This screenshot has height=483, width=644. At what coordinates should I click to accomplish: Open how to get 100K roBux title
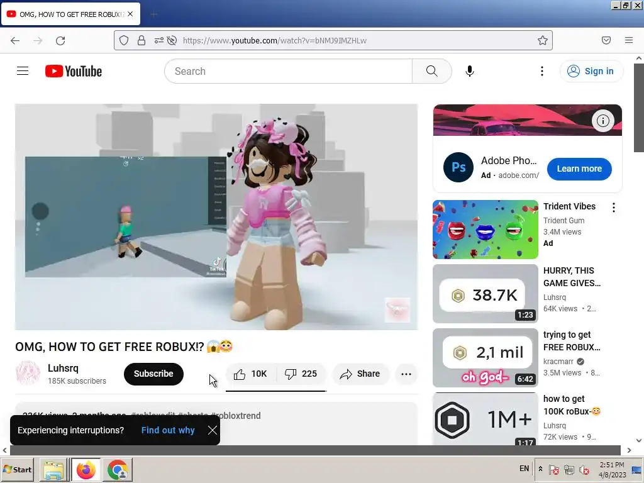point(572,405)
